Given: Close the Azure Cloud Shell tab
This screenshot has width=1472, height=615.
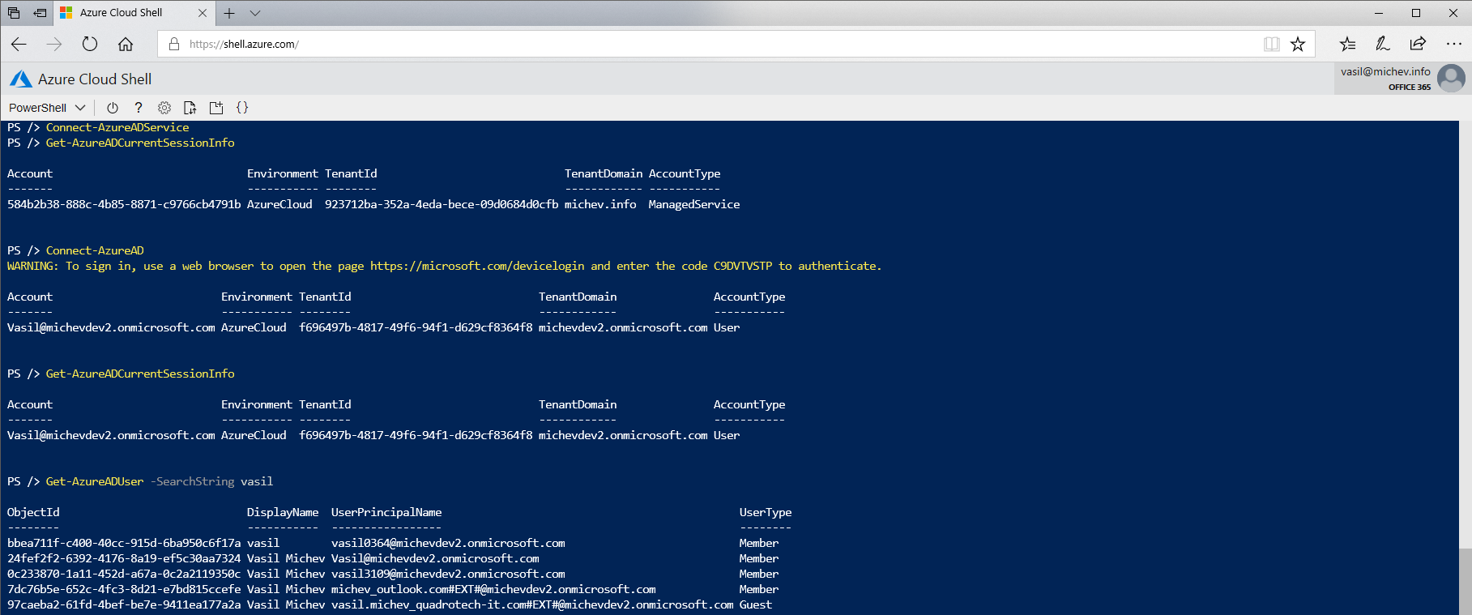Looking at the screenshot, I should (x=203, y=13).
